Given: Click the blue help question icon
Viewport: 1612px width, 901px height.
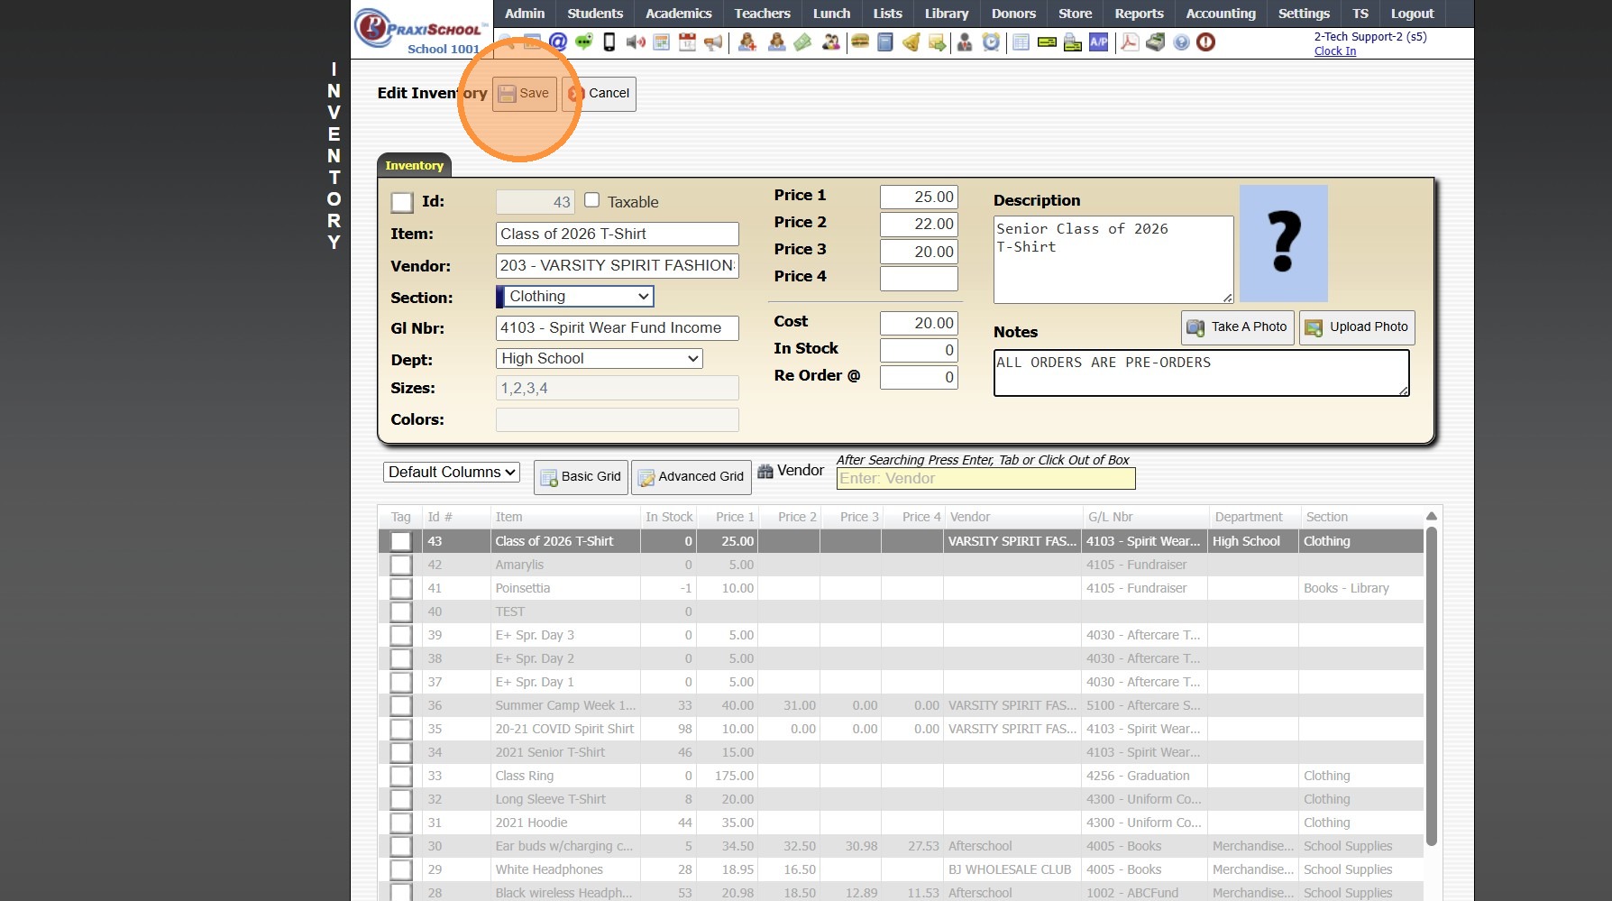Looking at the screenshot, I should [1181, 42].
